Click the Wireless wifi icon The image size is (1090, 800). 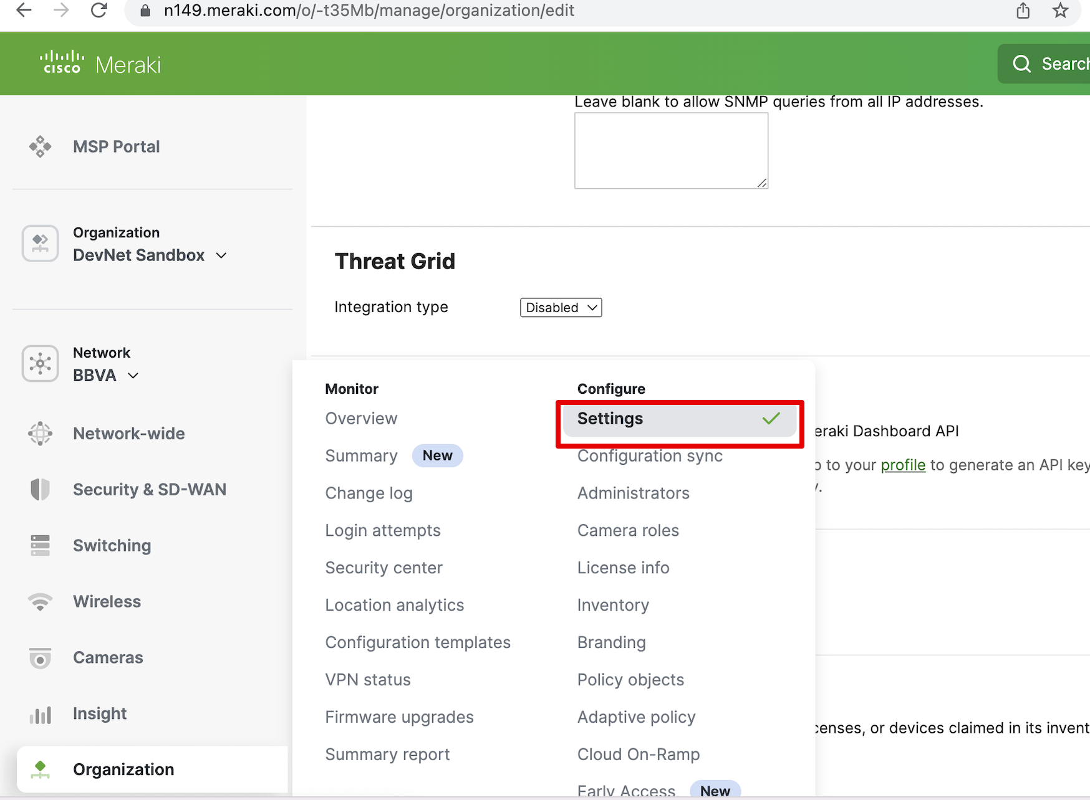coord(40,602)
